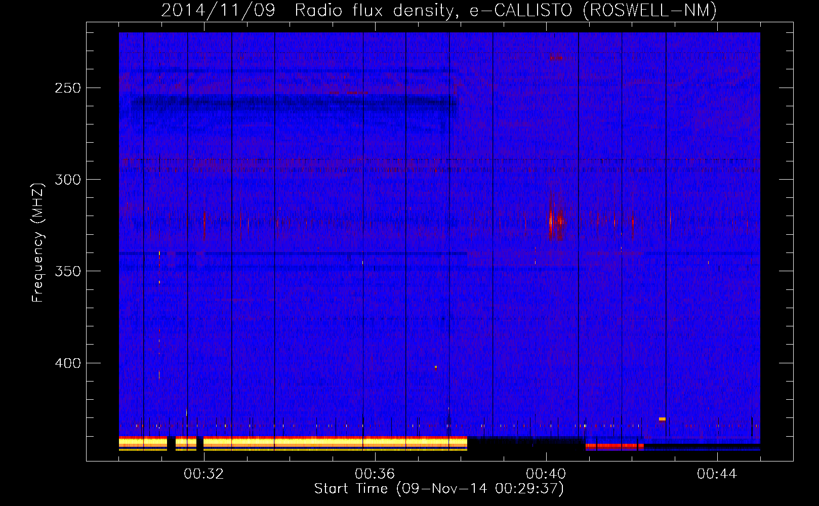Click the 00:40 time tick label
The width and height of the screenshot is (819, 506).
pyautogui.click(x=546, y=474)
